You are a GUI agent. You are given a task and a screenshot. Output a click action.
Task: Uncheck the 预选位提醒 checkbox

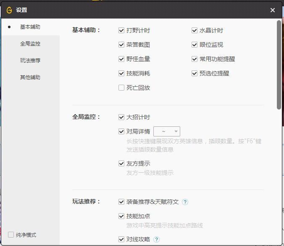click(x=195, y=73)
